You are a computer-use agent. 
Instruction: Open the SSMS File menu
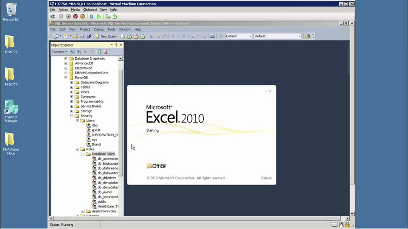[x=53, y=29]
